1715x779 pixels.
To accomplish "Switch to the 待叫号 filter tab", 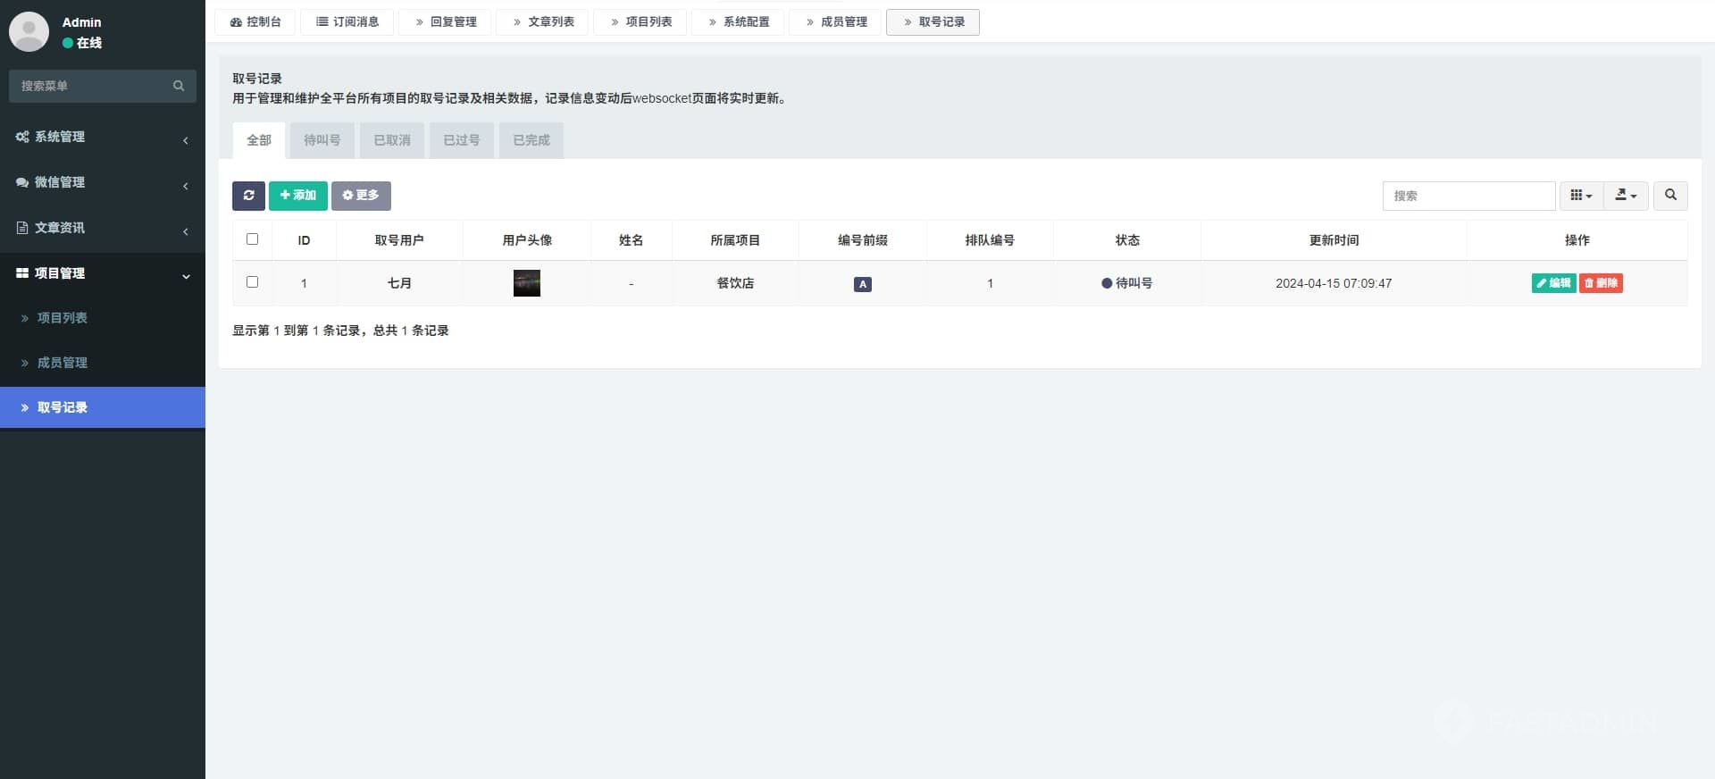I will tap(322, 140).
